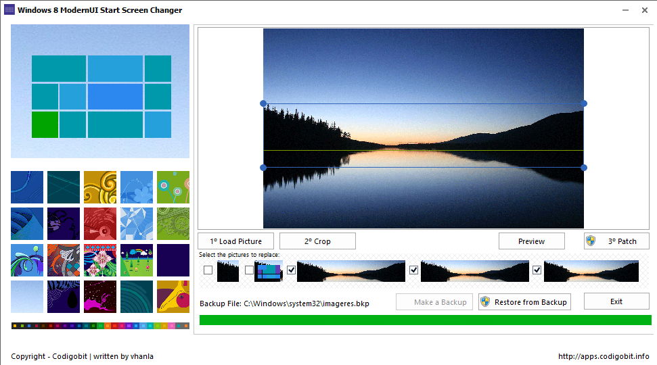
Task: Minimize the Start Screen Changer window
Action: 626,10
